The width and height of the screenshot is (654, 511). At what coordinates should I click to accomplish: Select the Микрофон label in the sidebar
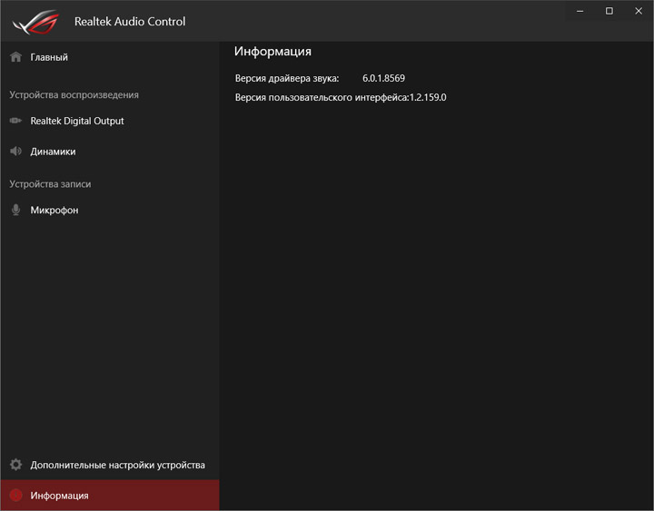(x=54, y=211)
